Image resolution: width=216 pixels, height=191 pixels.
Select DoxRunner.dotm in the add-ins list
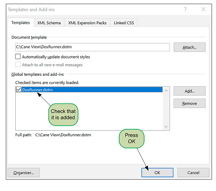coord(92,89)
